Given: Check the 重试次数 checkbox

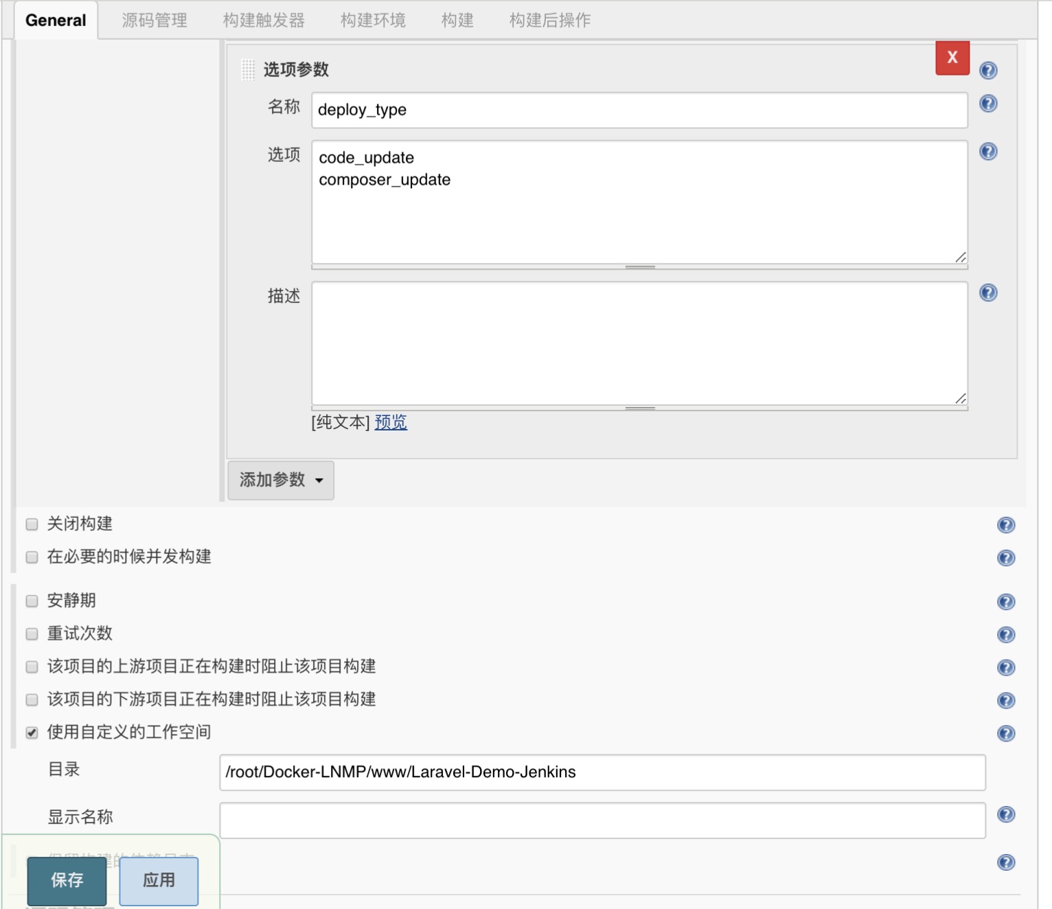Looking at the screenshot, I should tap(32, 634).
